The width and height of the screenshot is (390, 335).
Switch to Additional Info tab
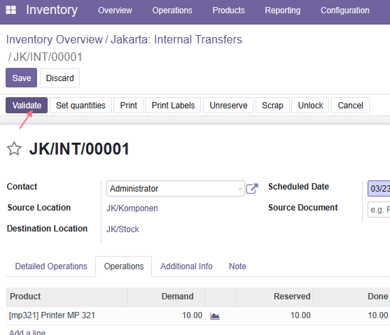point(186,266)
